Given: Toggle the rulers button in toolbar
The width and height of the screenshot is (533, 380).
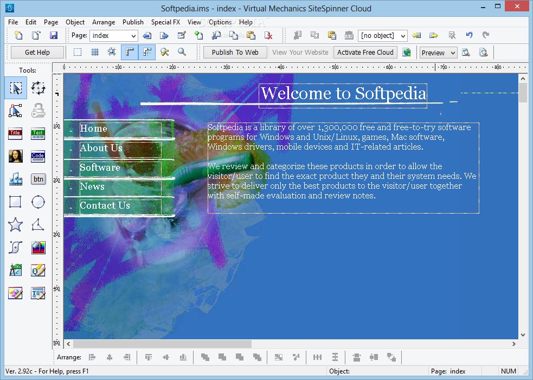Looking at the screenshot, I should (x=130, y=52).
